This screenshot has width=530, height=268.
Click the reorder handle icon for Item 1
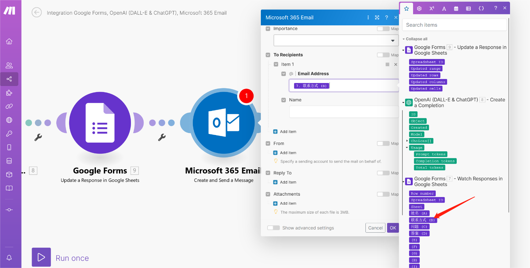[x=387, y=65]
